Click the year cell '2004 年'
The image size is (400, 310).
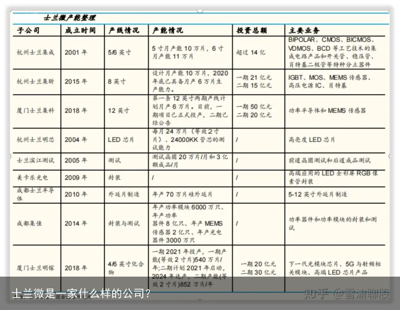(x=76, y=140)
